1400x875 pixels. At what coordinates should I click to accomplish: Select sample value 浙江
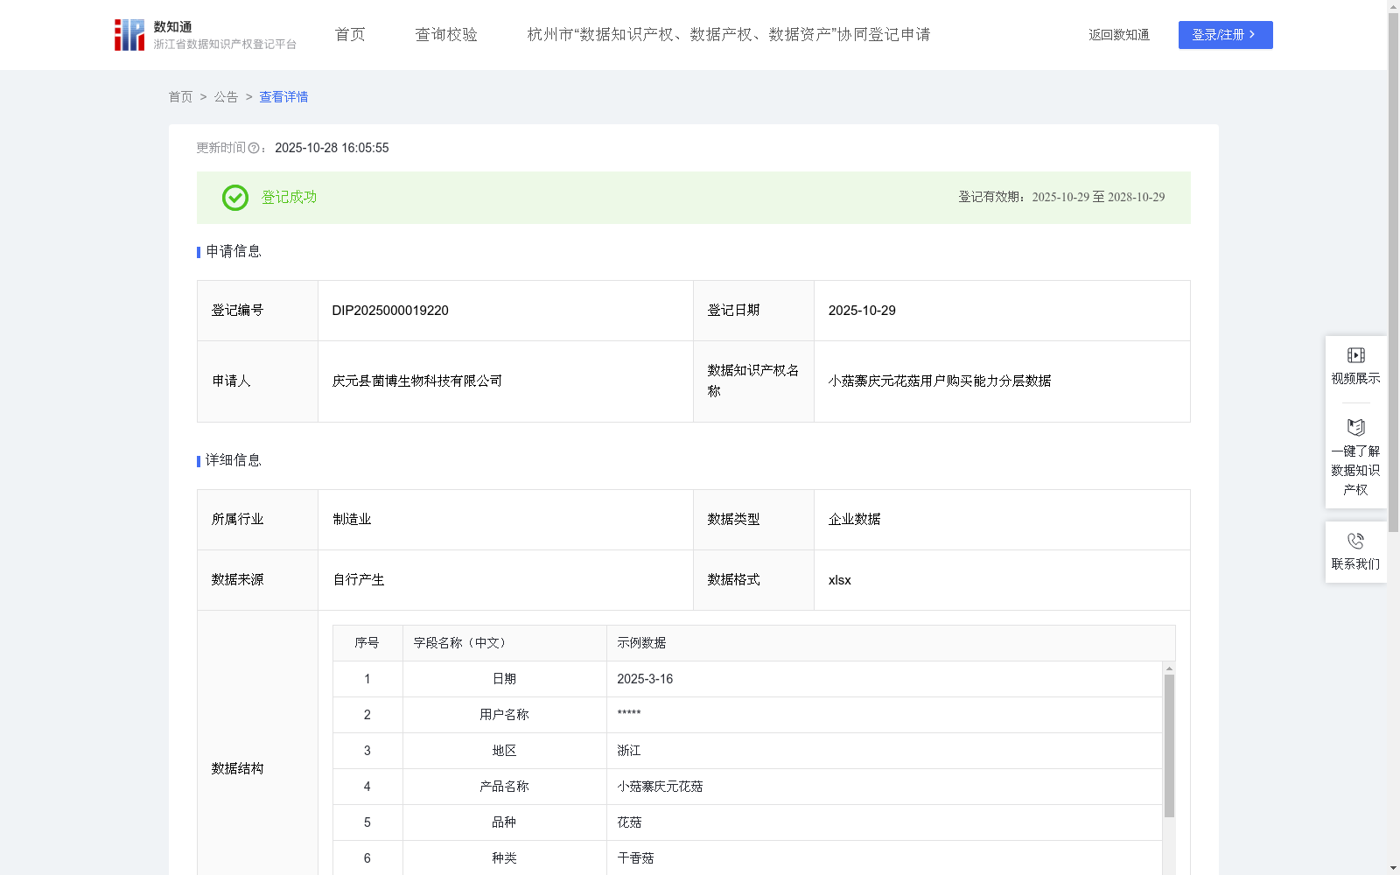tap(629, 751)
